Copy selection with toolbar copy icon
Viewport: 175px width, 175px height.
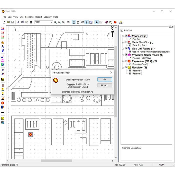tap(22, 22)
